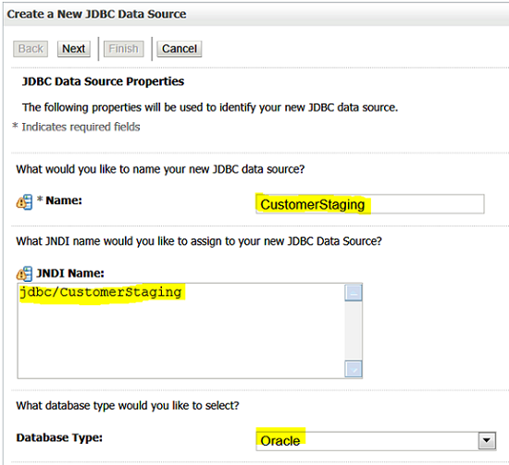Click the 'Create a New JDBC Data Source' title
Viewport: 509px width, 465px height.
coord(96,14)
